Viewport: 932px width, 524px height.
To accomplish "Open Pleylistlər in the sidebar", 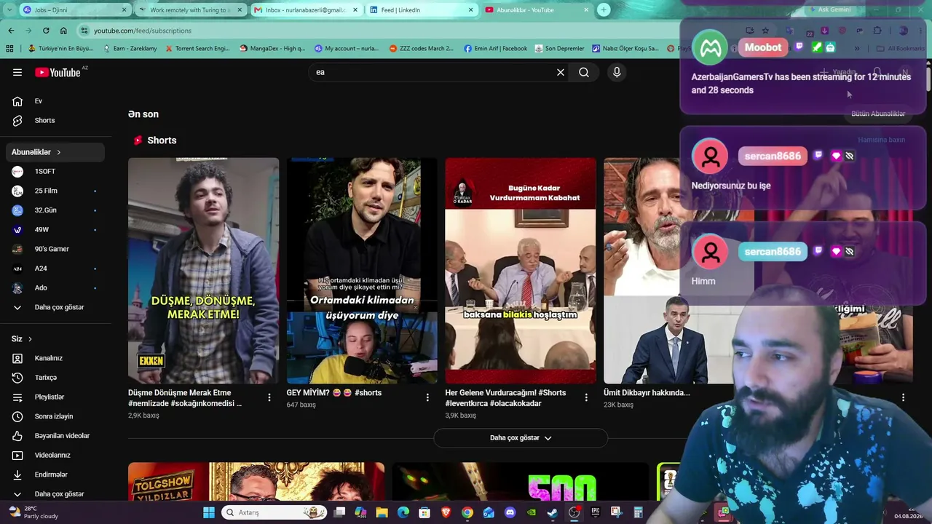I will [55, 397].
